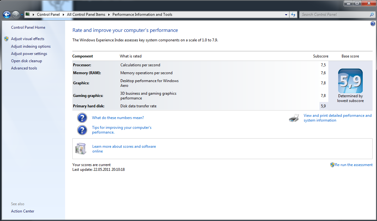Click the Subscore column header

pos(320,56)
